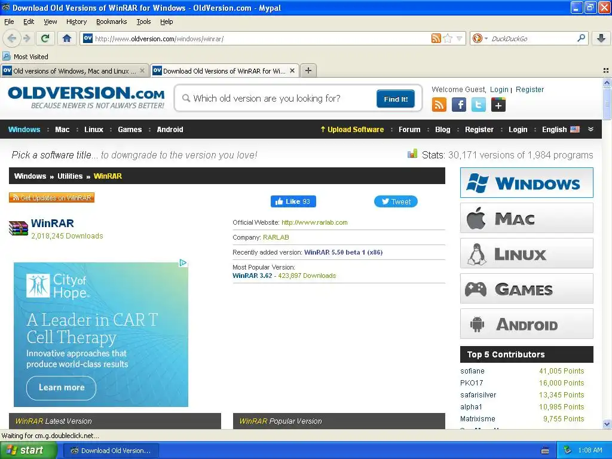
Task: Select Mac in the navigation bar
Action: [x=62, y=130]
